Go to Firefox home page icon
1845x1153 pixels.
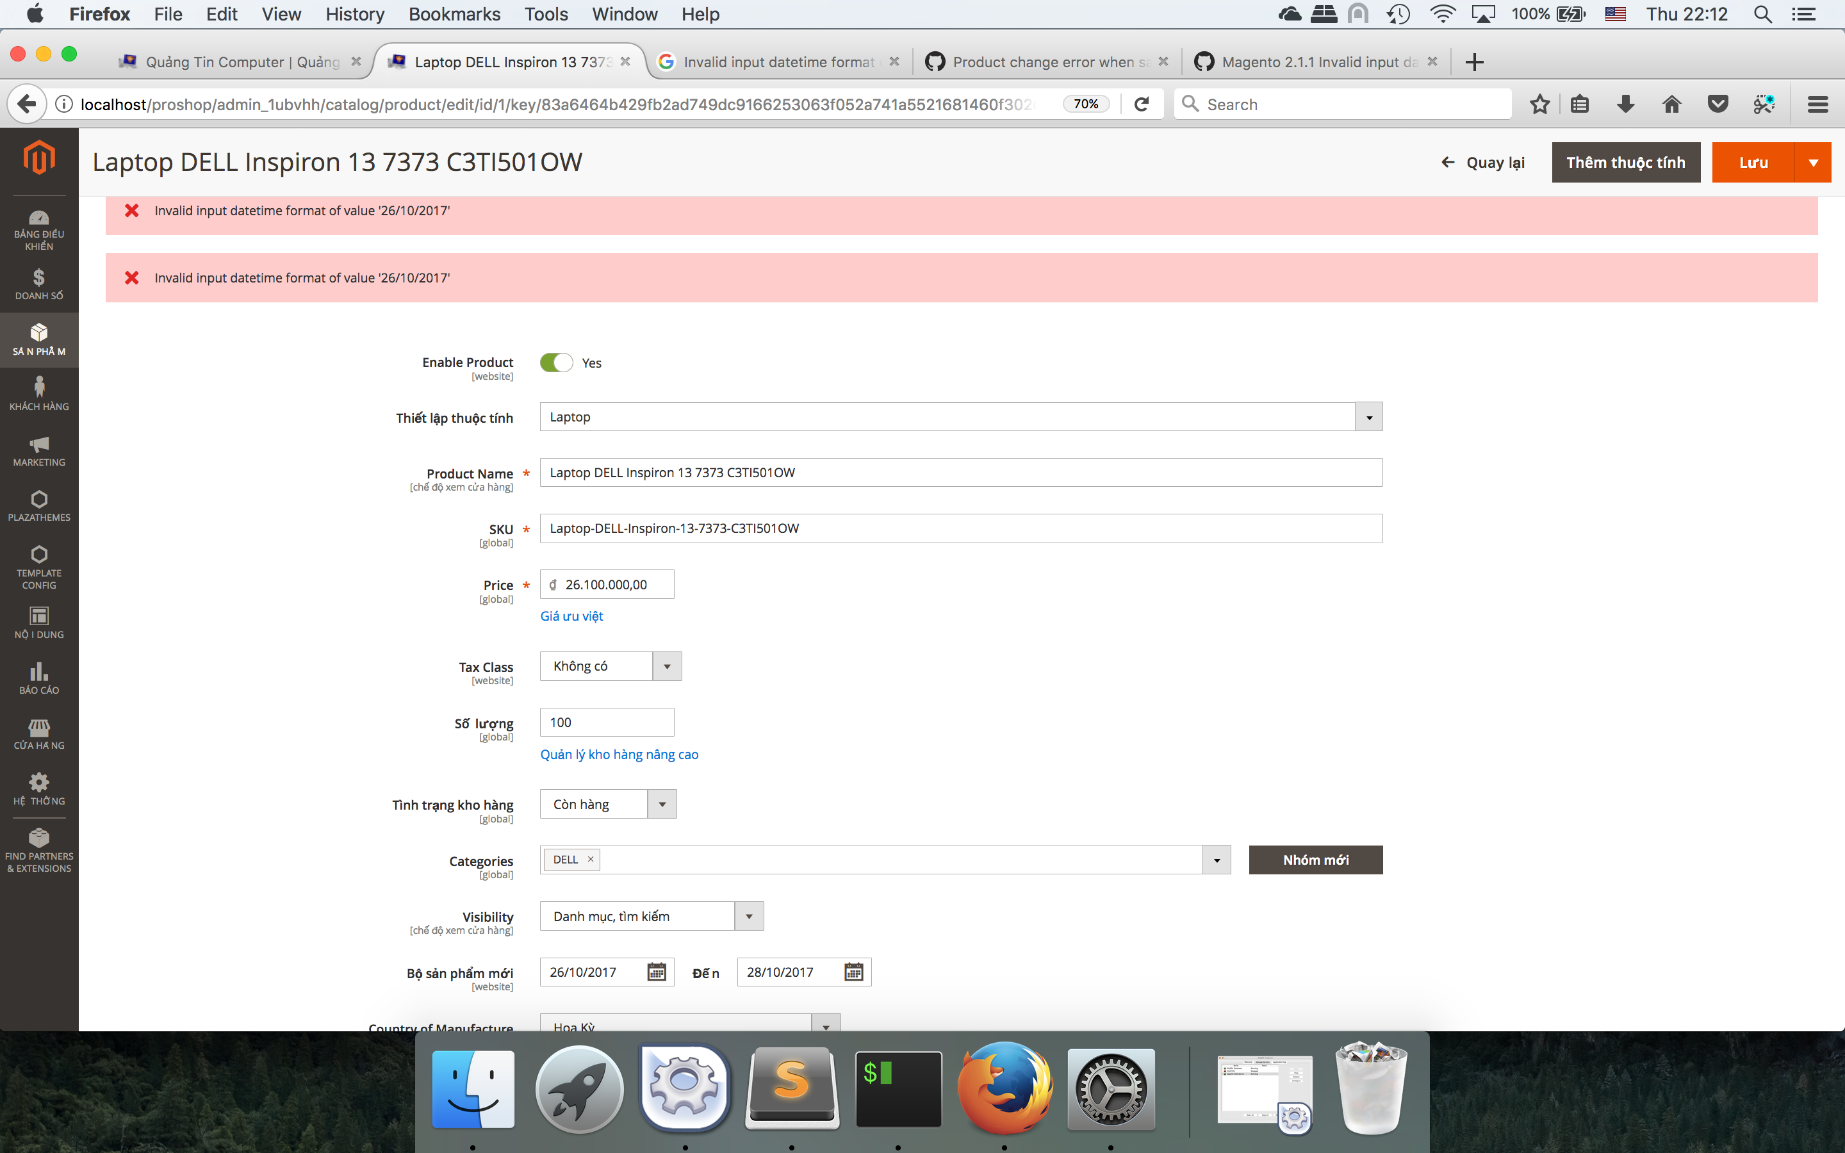coord(1671,104)
